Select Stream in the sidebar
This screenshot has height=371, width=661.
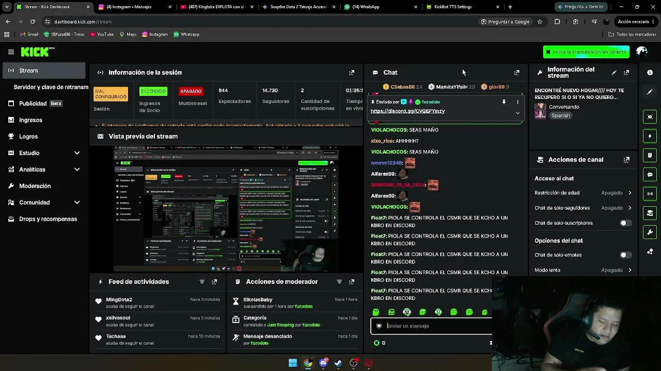click(x=44, y=71)
